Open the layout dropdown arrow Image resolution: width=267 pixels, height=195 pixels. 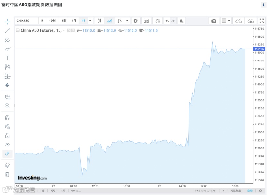tap(229, 21)
